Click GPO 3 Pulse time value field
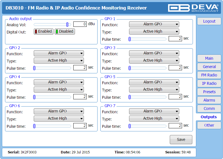 coord(175,68)
